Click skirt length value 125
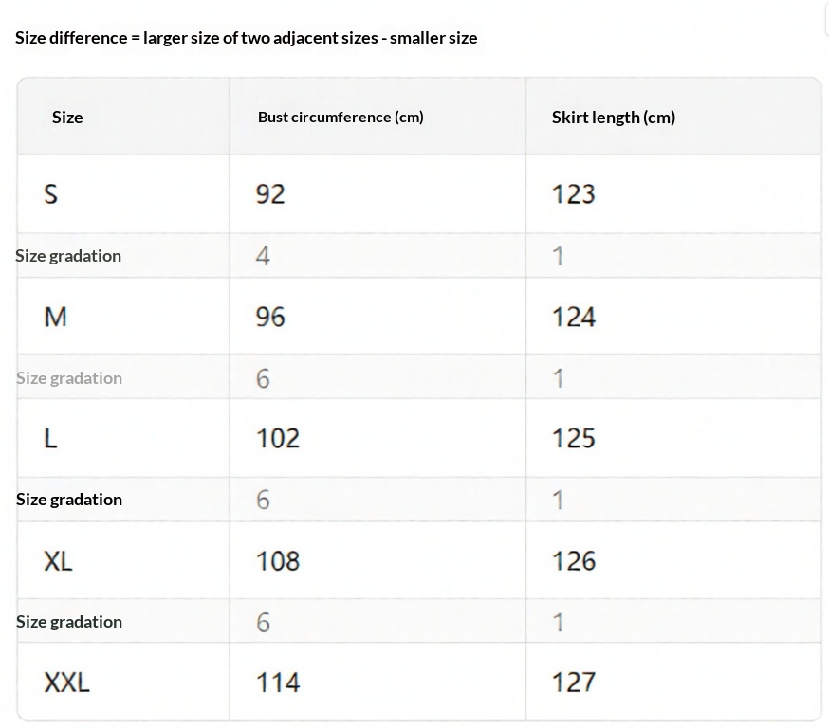829x728 pixels. pyautogui.click(x=574, y=438)
